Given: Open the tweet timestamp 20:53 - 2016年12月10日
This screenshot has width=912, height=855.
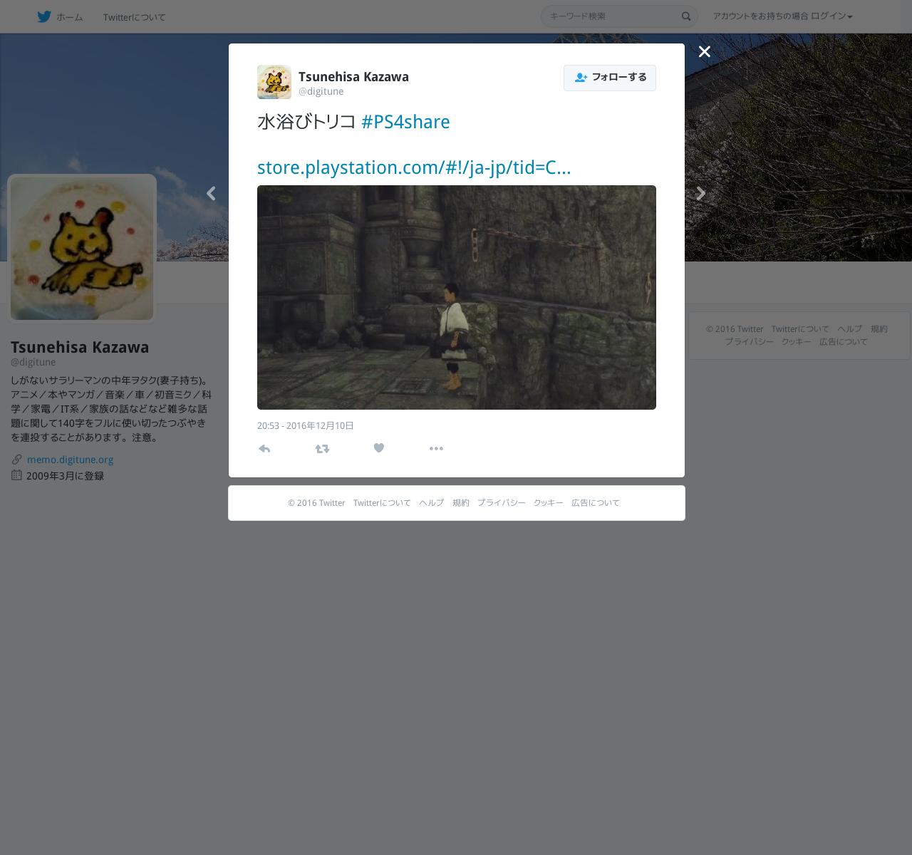Looking at the screenshot, I should [x=306, y=425].
